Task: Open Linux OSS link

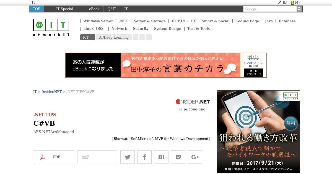Action: tap(93, 29)
